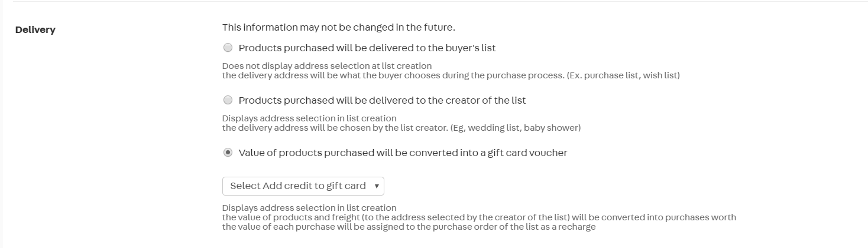Click the Delivery section heading
868x248 pixels.
35,30
